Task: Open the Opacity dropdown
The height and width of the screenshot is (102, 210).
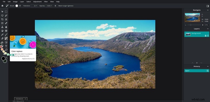Action: coord(49,6)
